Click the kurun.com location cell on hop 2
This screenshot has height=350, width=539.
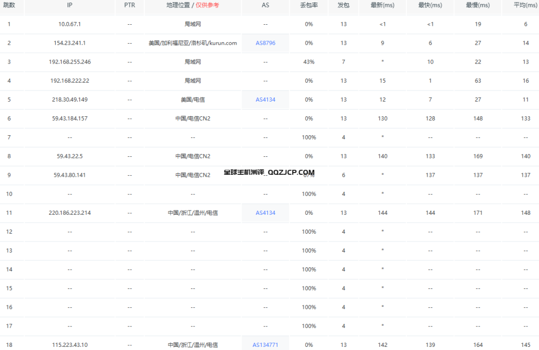click(x=193, y=43)
